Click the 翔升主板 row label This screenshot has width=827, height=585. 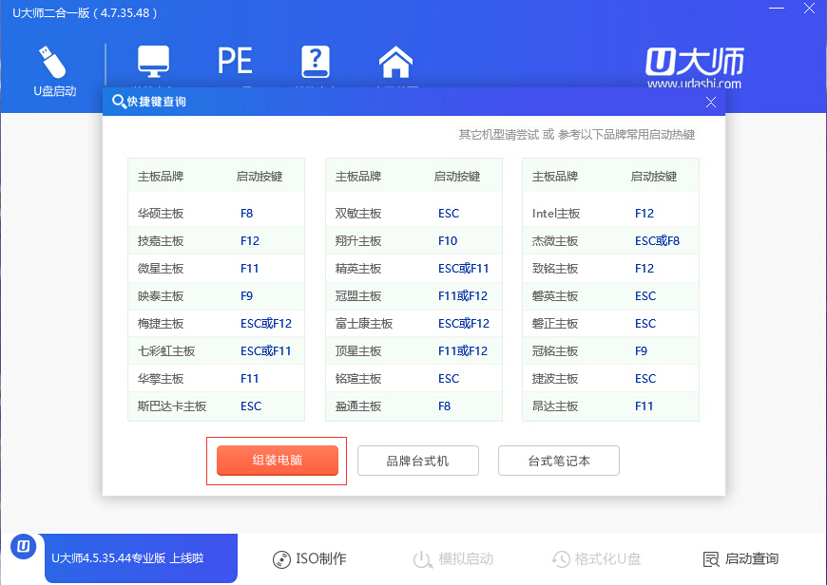[x=358, y=241]
